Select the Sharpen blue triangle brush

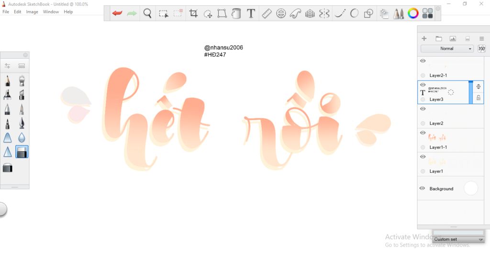(x=8, y=152)
